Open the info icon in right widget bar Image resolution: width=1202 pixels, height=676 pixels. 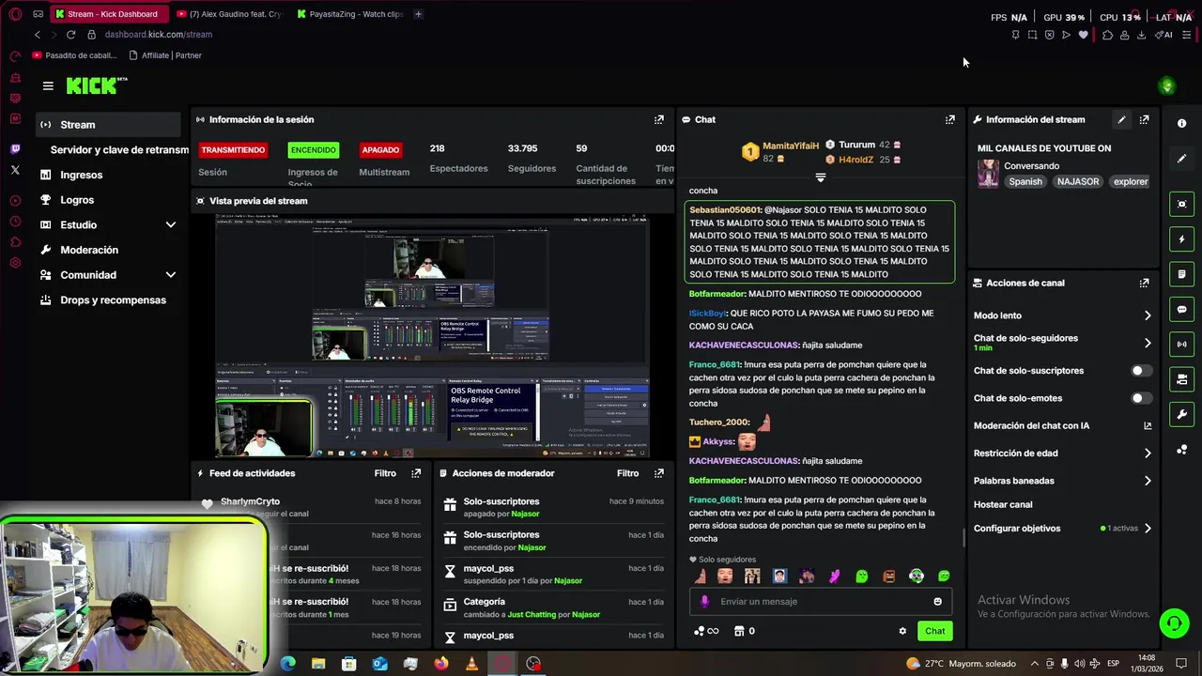(x=1181, y=124)
